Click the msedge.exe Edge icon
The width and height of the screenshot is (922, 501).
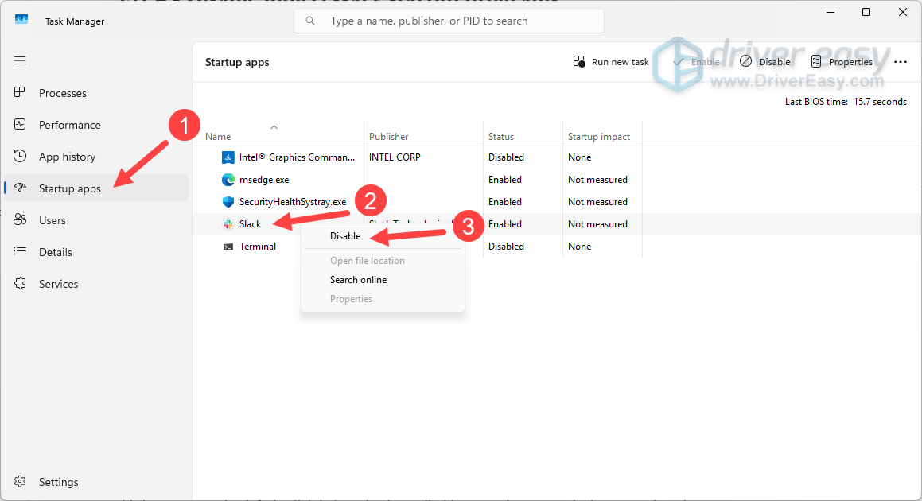pyautogui.click(x=228, y=180)
